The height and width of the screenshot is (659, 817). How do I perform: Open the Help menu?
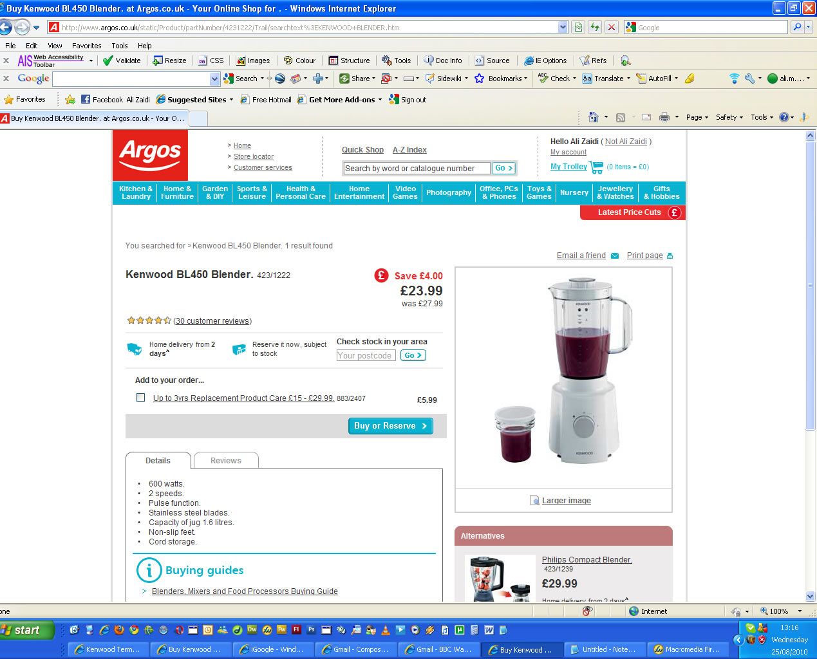[145, 46]
